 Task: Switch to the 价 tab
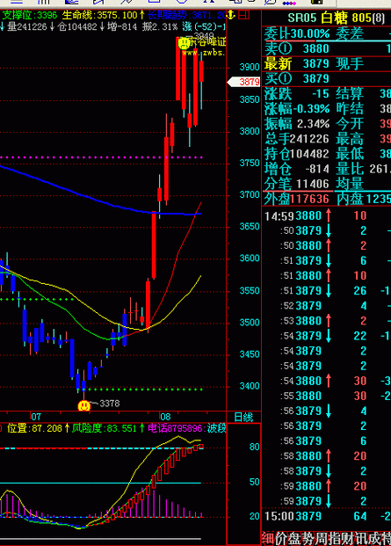(282, 539)
